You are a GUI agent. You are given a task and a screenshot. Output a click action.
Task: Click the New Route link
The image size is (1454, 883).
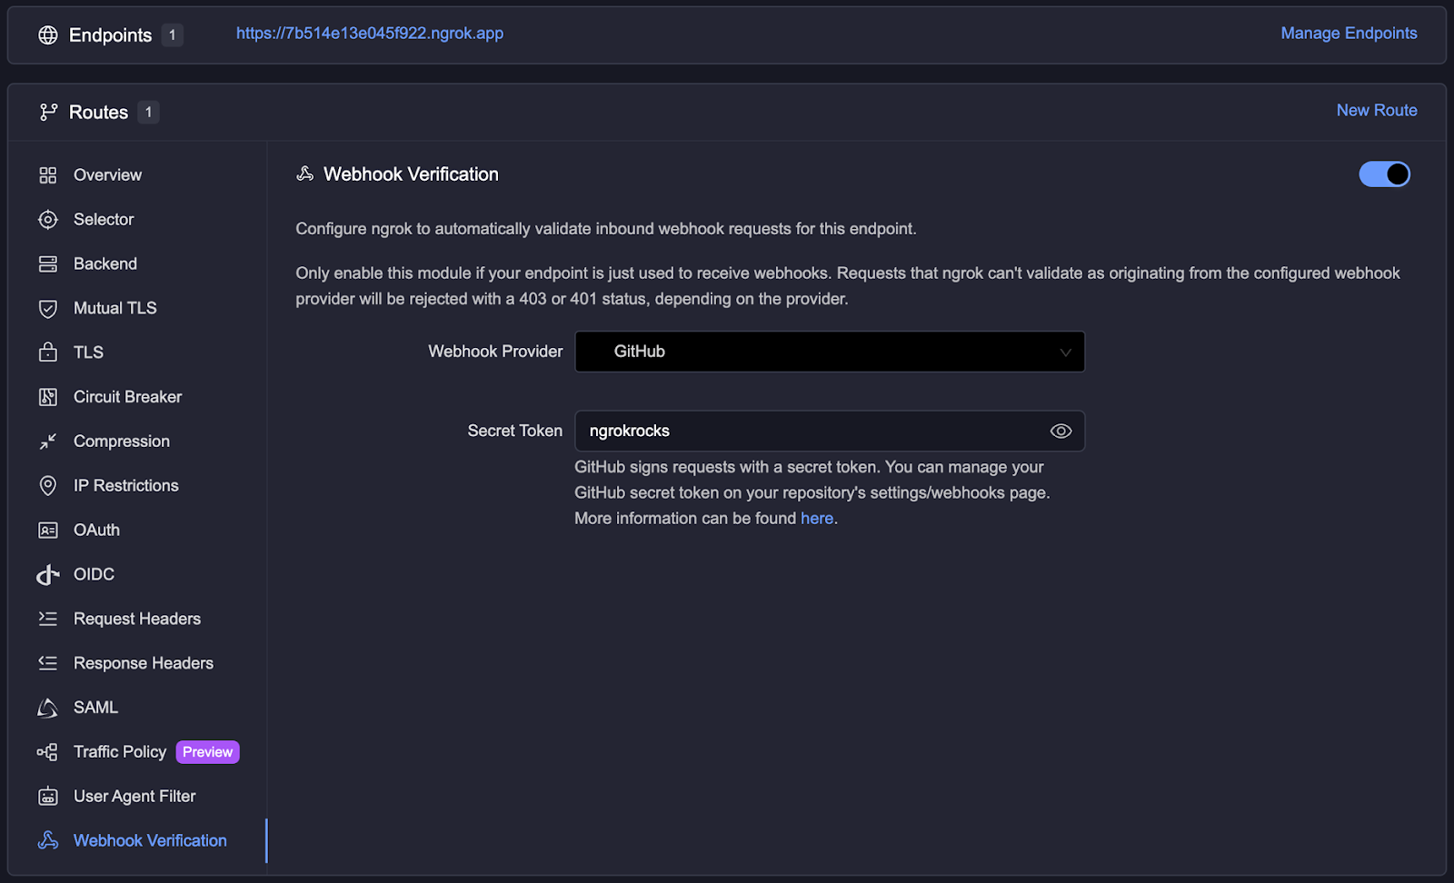1376,111
